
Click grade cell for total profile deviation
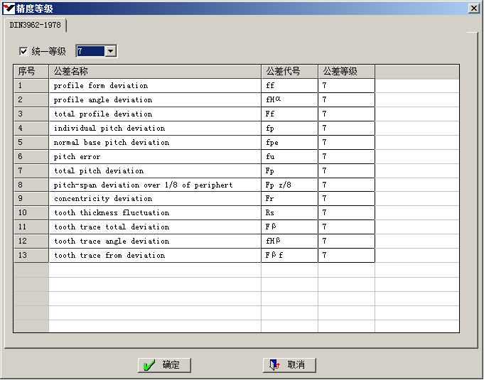tap(346, 114)
